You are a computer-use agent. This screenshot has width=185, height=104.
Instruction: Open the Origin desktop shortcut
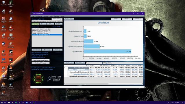[11, 68]
